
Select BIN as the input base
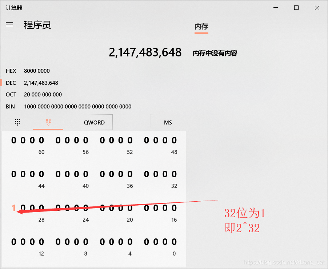11,106
